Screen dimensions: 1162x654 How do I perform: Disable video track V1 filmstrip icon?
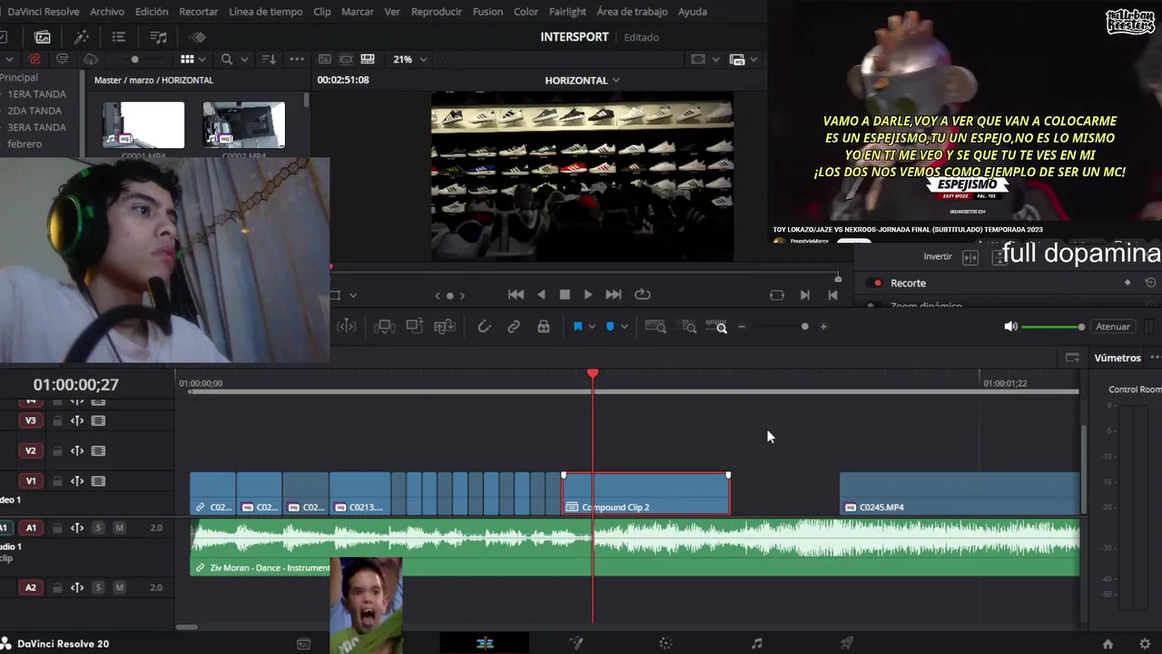(98, 481)
